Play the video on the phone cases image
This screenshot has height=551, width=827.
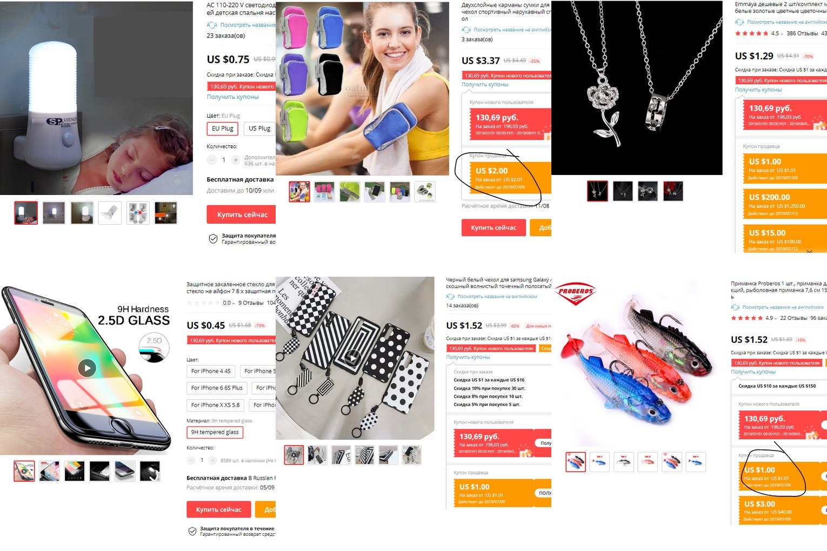point(352,358)
